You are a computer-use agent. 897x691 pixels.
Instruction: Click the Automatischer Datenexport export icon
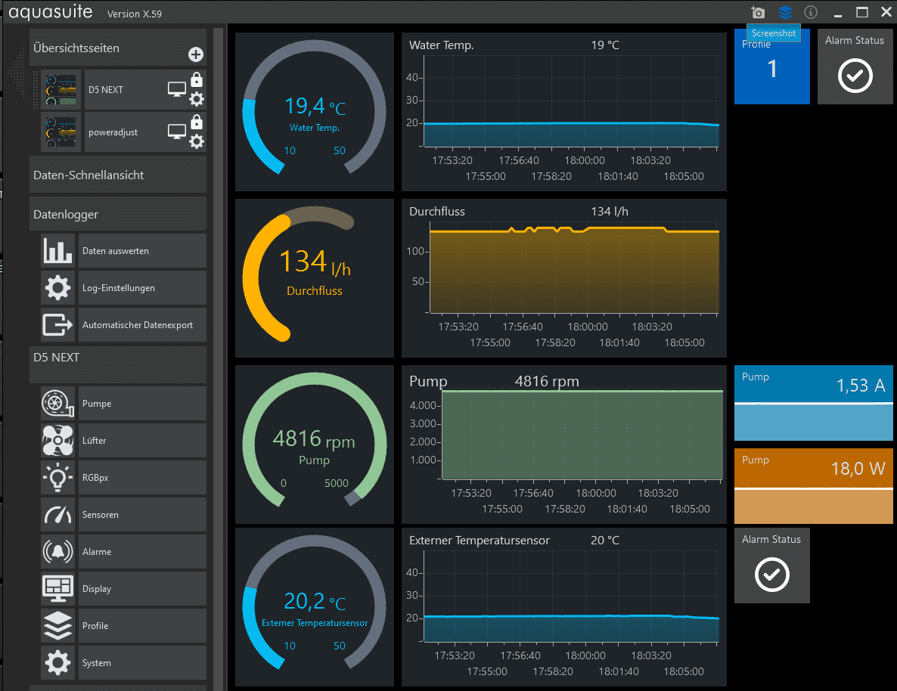tap(57, 325)
